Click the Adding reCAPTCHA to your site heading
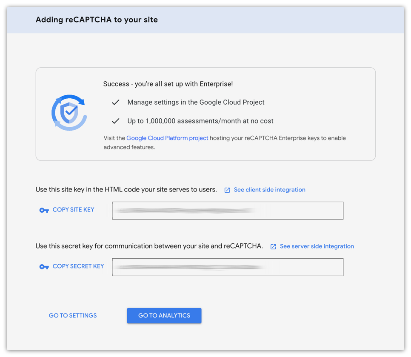 point(97,20)
